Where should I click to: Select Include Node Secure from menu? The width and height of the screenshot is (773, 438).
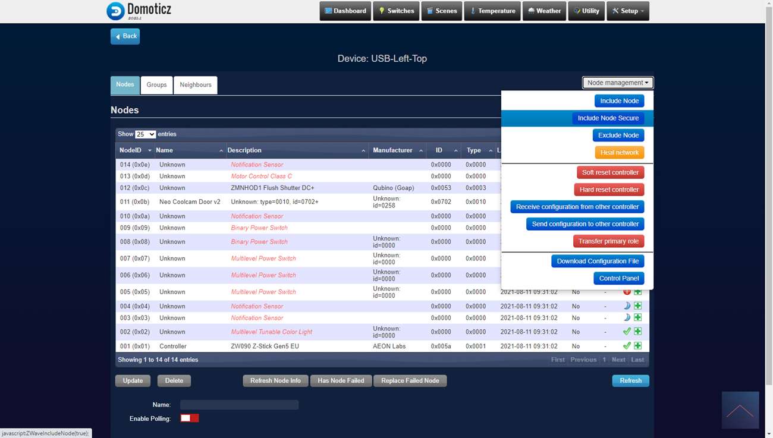608,118
